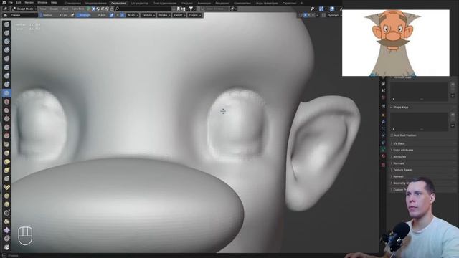Open the Render menu

(29, 3)
